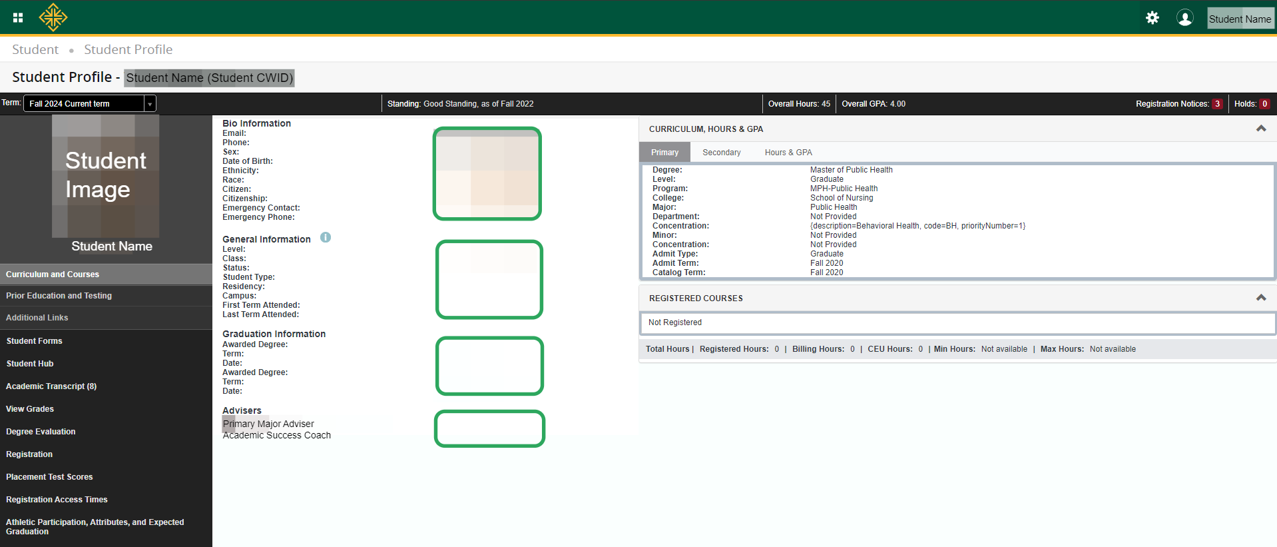Collapse the Curriculum, Hours & GPA panel
The height and width of the screenshot is (547, 1277).
[1261, 129]
